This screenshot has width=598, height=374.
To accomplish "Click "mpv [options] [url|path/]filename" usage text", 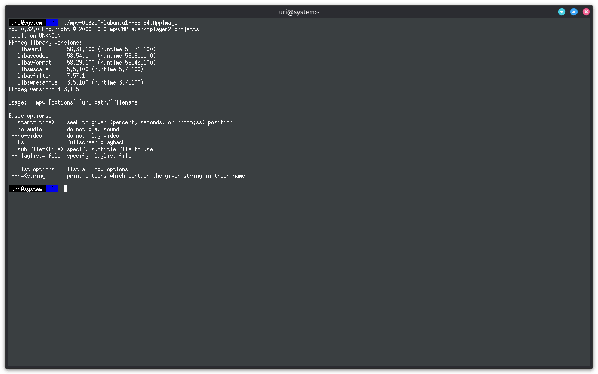I will point(87,102).
